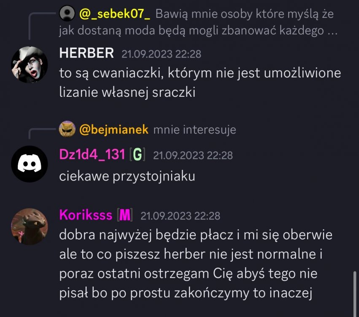Click the green G badge next to Dz1d4_131
The height and width of the screenshot is (317, 359).
pos(138,154)
